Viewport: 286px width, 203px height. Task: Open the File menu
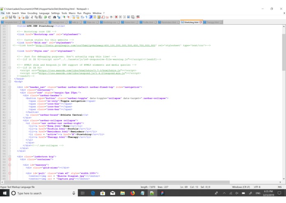pyautogui.click(x=2, y=13)
